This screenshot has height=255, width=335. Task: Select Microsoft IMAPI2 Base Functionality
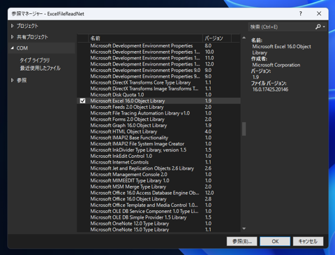click(158, 138)
